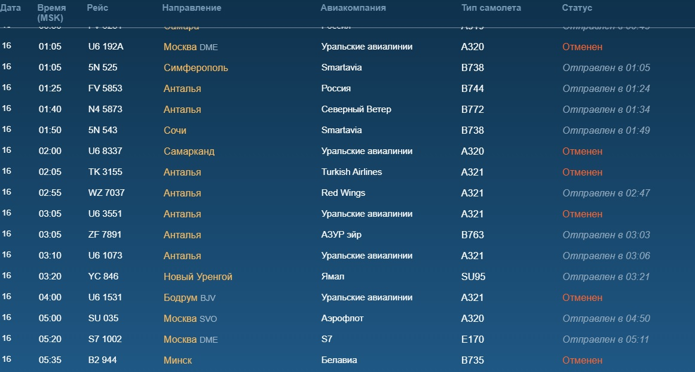The width and height of the screenshot is (695, 372).
Task: Click flight number U6 8337
Action: coord(105,150)
